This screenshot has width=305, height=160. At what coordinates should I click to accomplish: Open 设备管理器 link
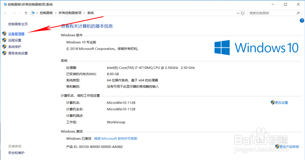click(16, 34)
